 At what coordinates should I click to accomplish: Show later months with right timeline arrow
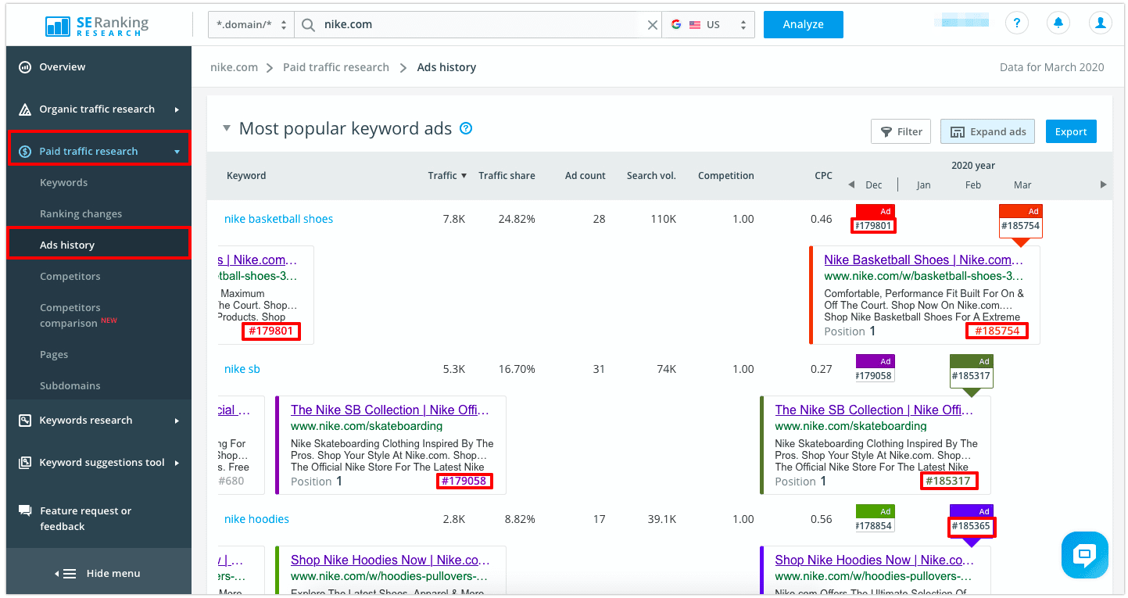coord(1103,185)
